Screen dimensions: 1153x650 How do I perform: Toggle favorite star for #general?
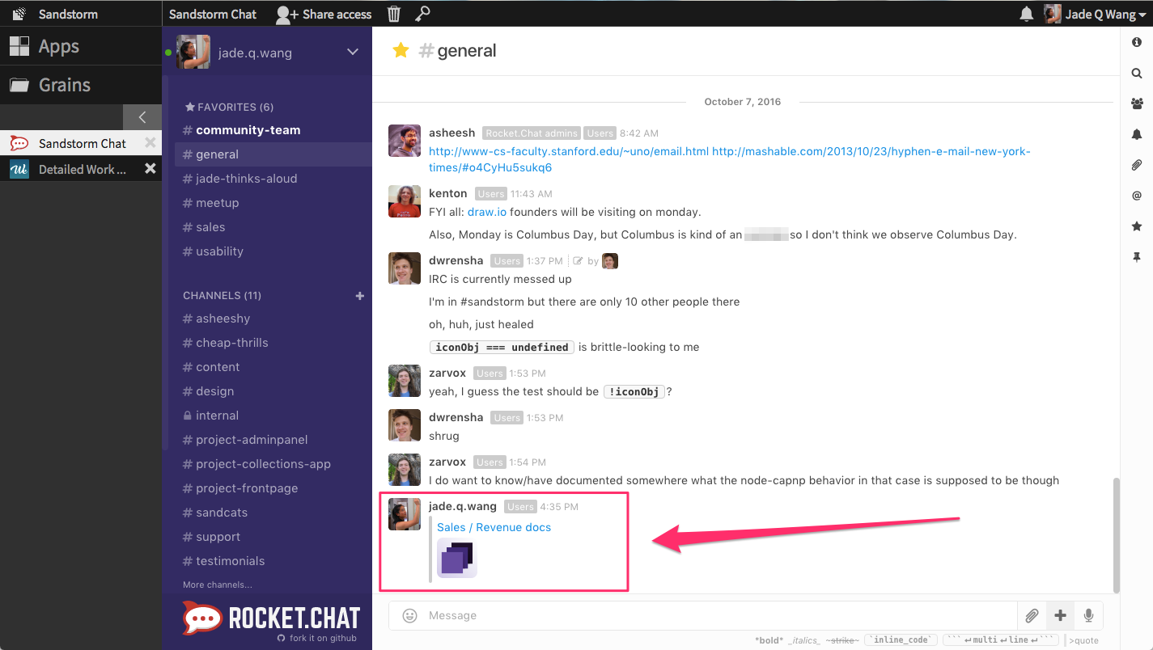(401, 50)
